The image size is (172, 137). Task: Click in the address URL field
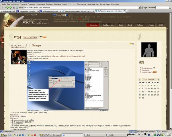(x=81, y=7)
